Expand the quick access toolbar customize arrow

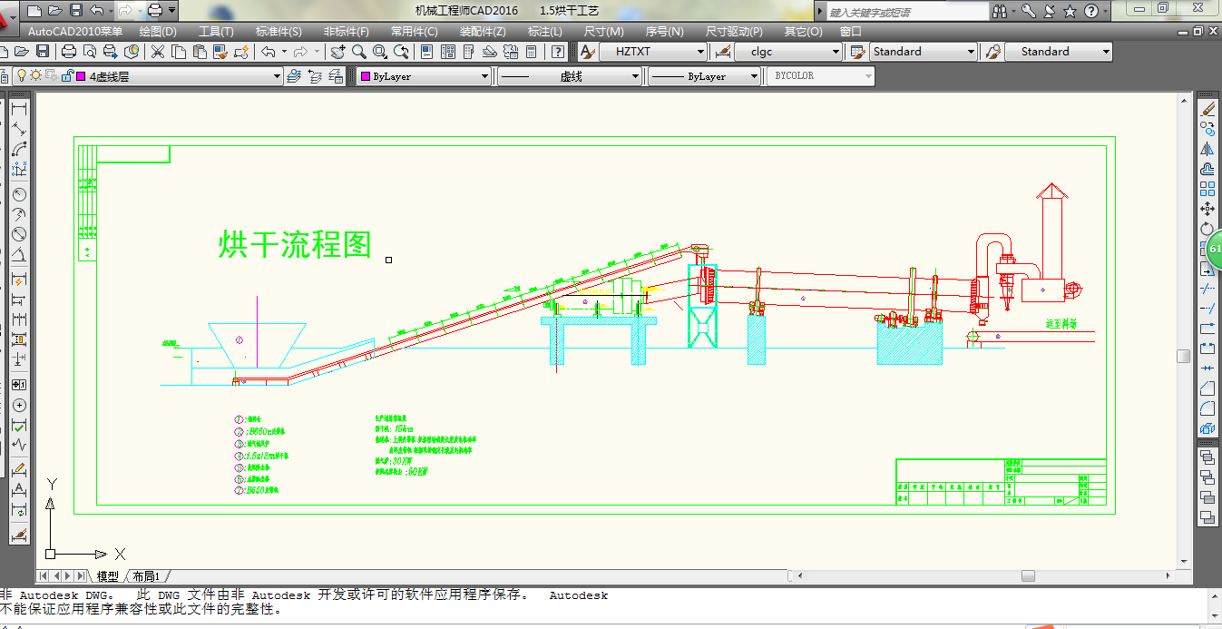tap(172, 11)
